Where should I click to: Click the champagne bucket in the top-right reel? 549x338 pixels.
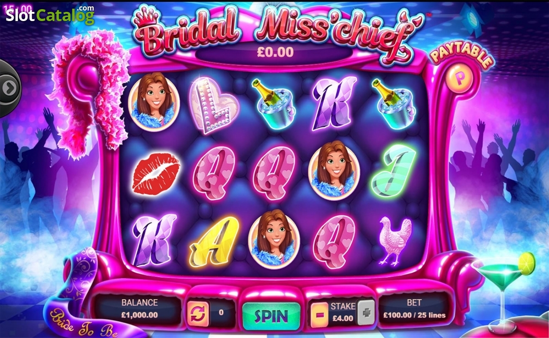393,103
